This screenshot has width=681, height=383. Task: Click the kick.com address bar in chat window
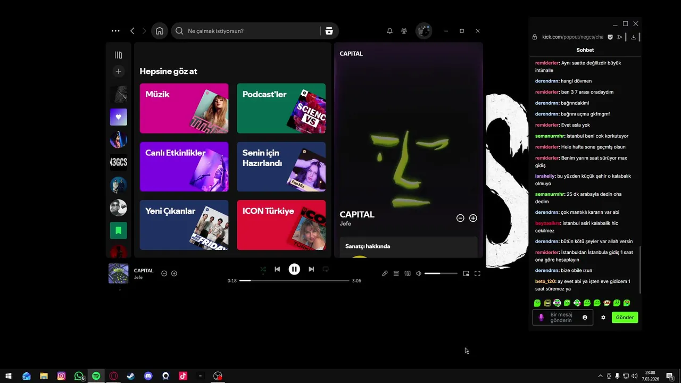(572, 37)
